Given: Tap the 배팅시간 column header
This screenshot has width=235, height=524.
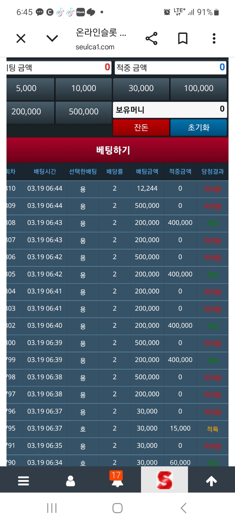Looking at the screenshot, I should click(x=45, y=172).
